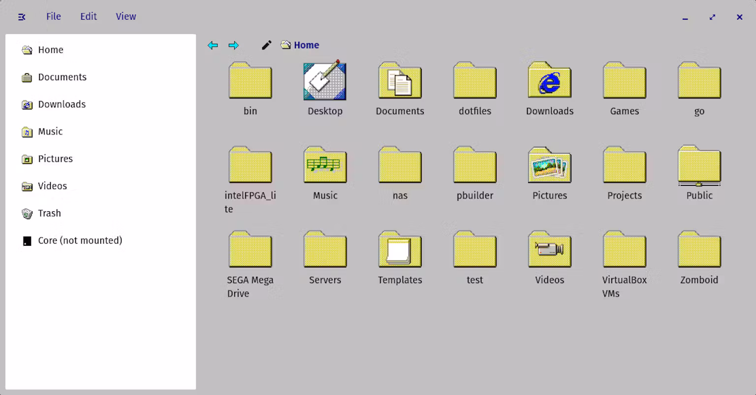Toggle the sidebar with the top-left icon
The image size is (756, 395).
click(22, 17)
